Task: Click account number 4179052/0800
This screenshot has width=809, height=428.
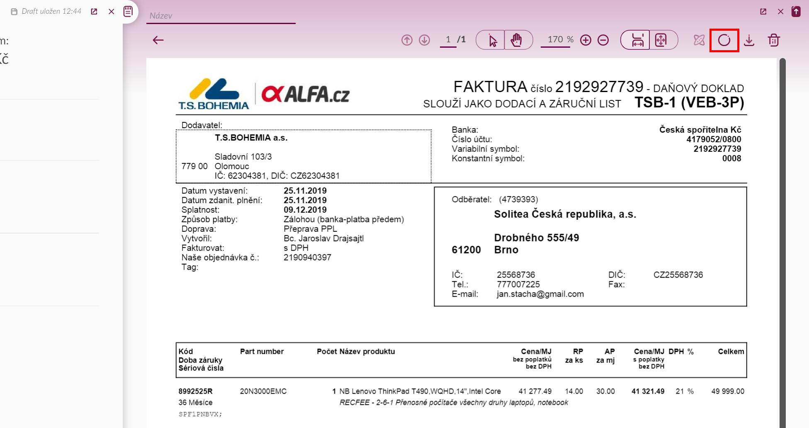Action: [714, 139]
